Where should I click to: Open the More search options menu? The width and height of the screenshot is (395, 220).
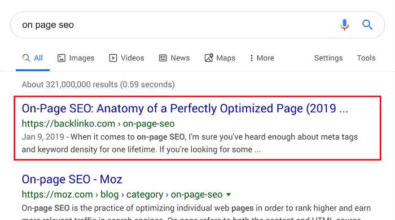pyautogui.click(x=262, y=58)
